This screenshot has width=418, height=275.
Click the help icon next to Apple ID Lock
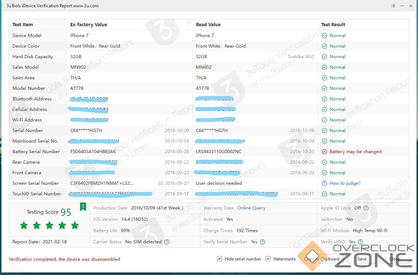click(366, 208)
